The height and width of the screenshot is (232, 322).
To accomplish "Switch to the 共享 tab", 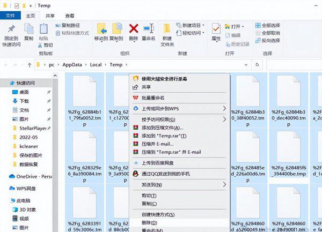I will tap(50, 16).
